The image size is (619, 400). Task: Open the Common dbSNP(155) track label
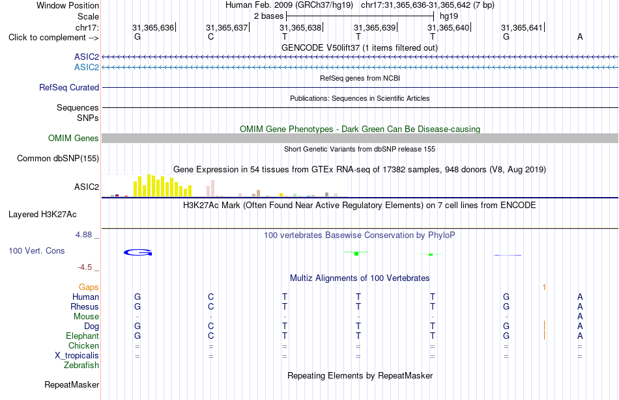[58, 159]
